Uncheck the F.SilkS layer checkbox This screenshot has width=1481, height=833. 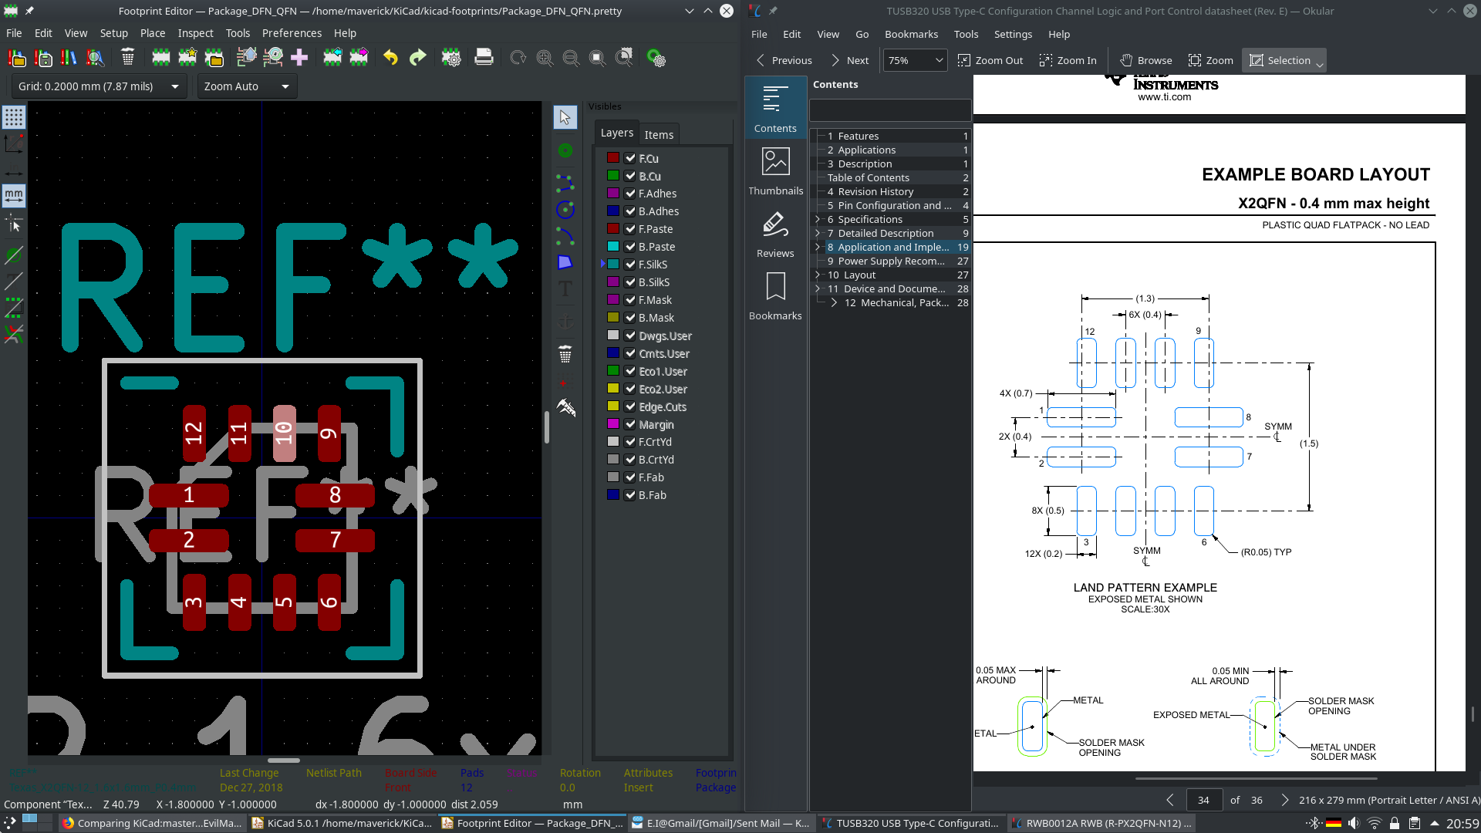[x=630, y=265]
